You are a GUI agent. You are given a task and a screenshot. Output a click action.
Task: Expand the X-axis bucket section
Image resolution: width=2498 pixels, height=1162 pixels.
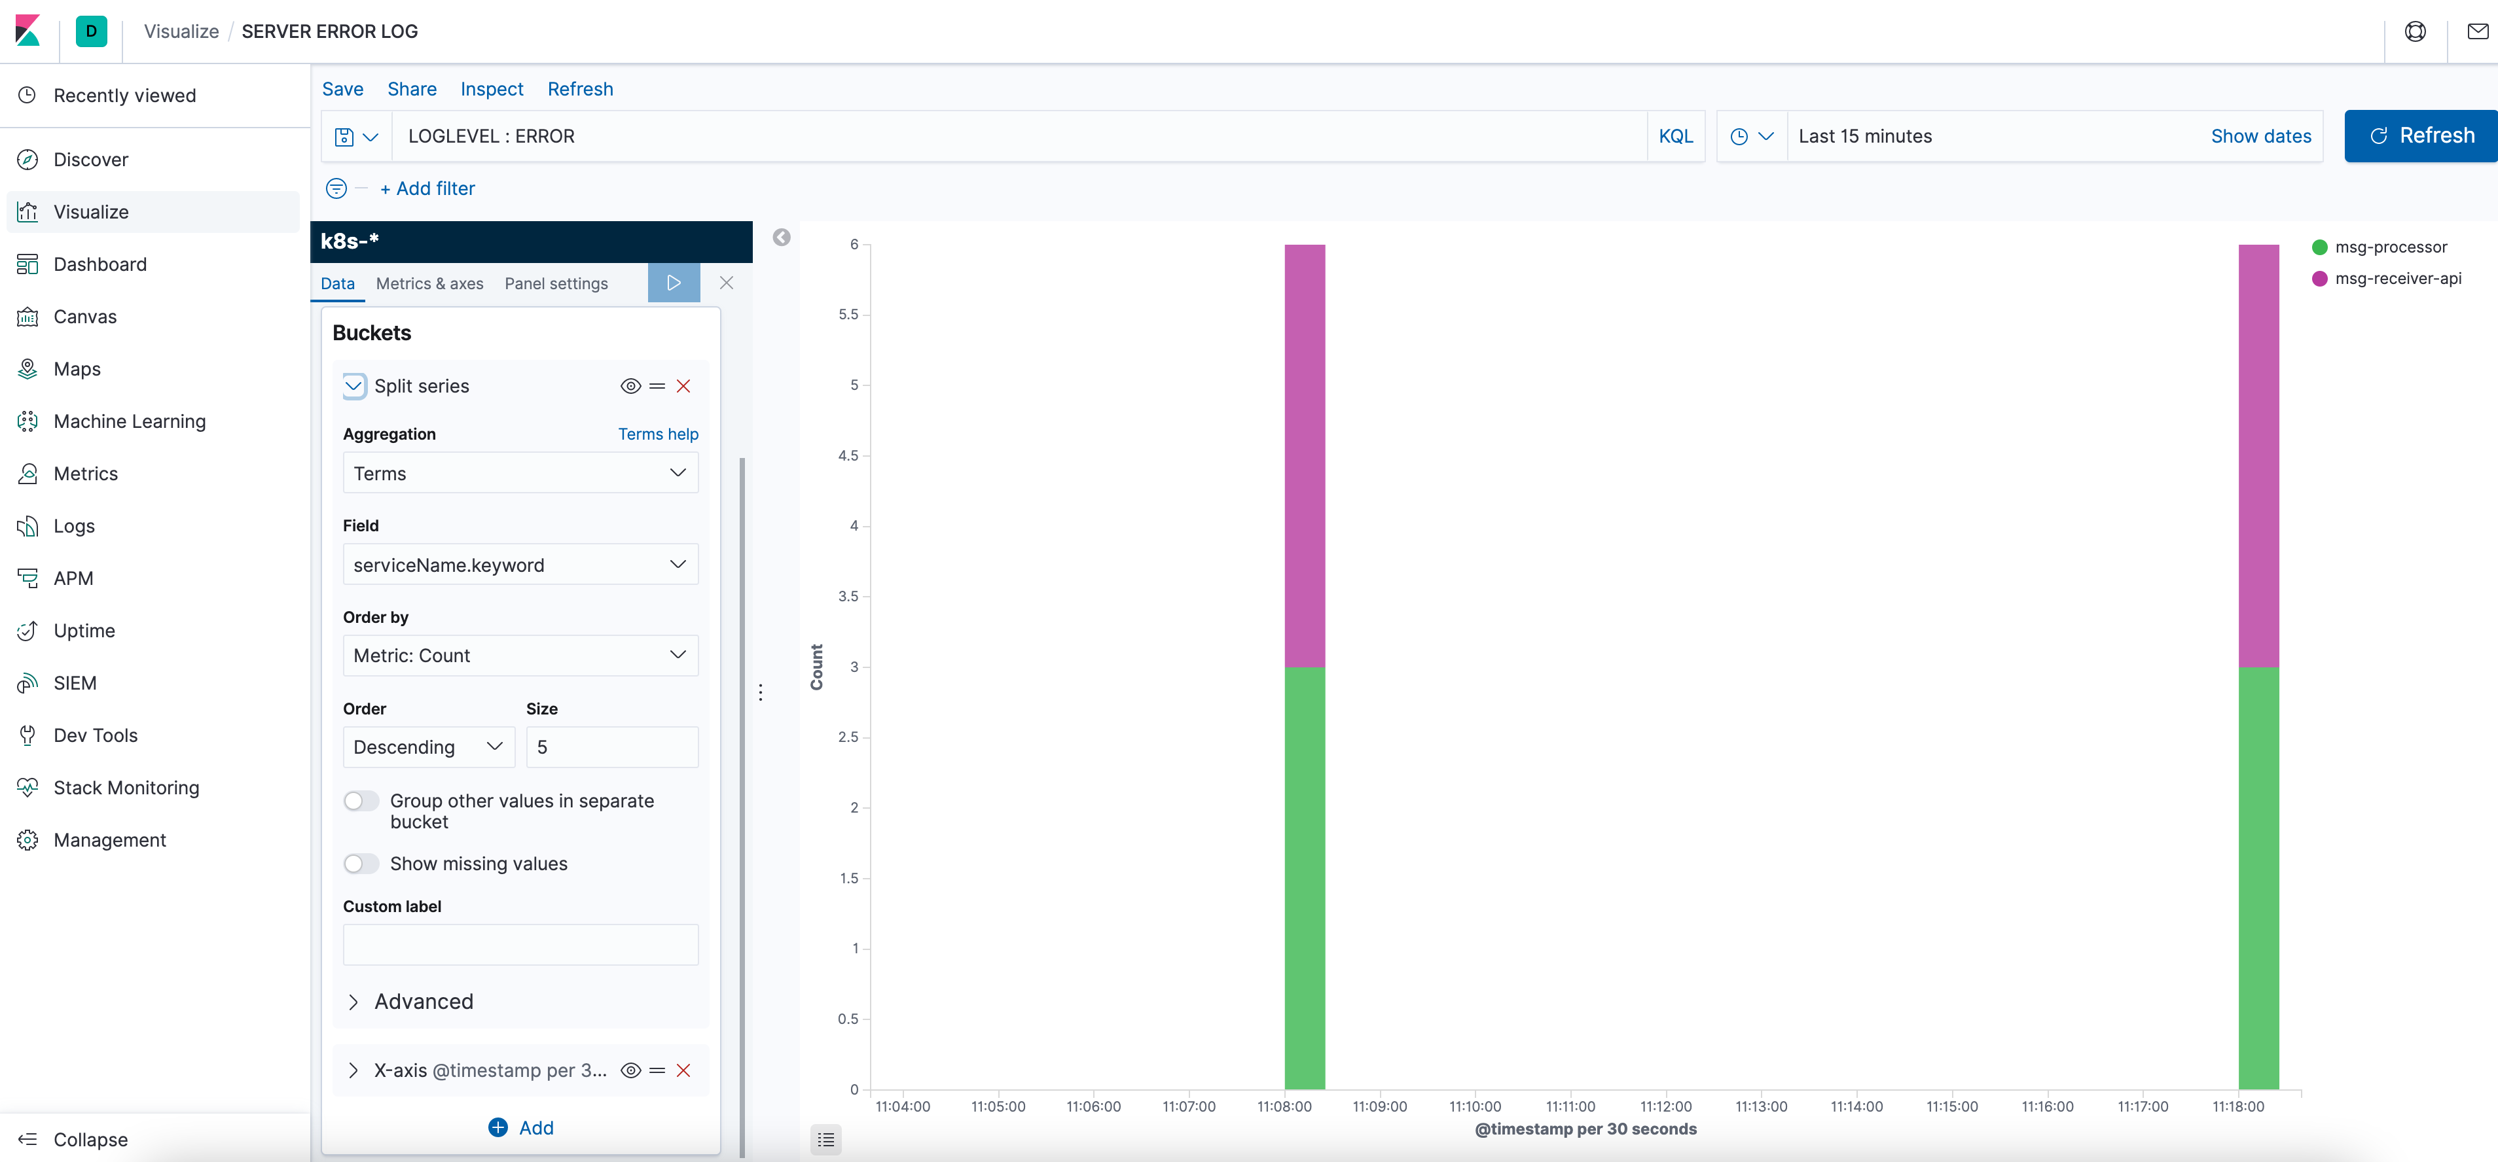pyautogui.click(x=353, y=1070)
